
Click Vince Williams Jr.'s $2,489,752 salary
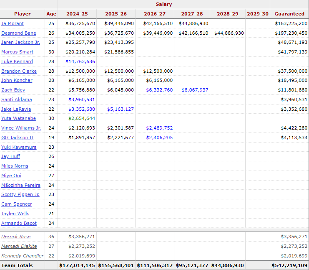click(x=159, y=128)
